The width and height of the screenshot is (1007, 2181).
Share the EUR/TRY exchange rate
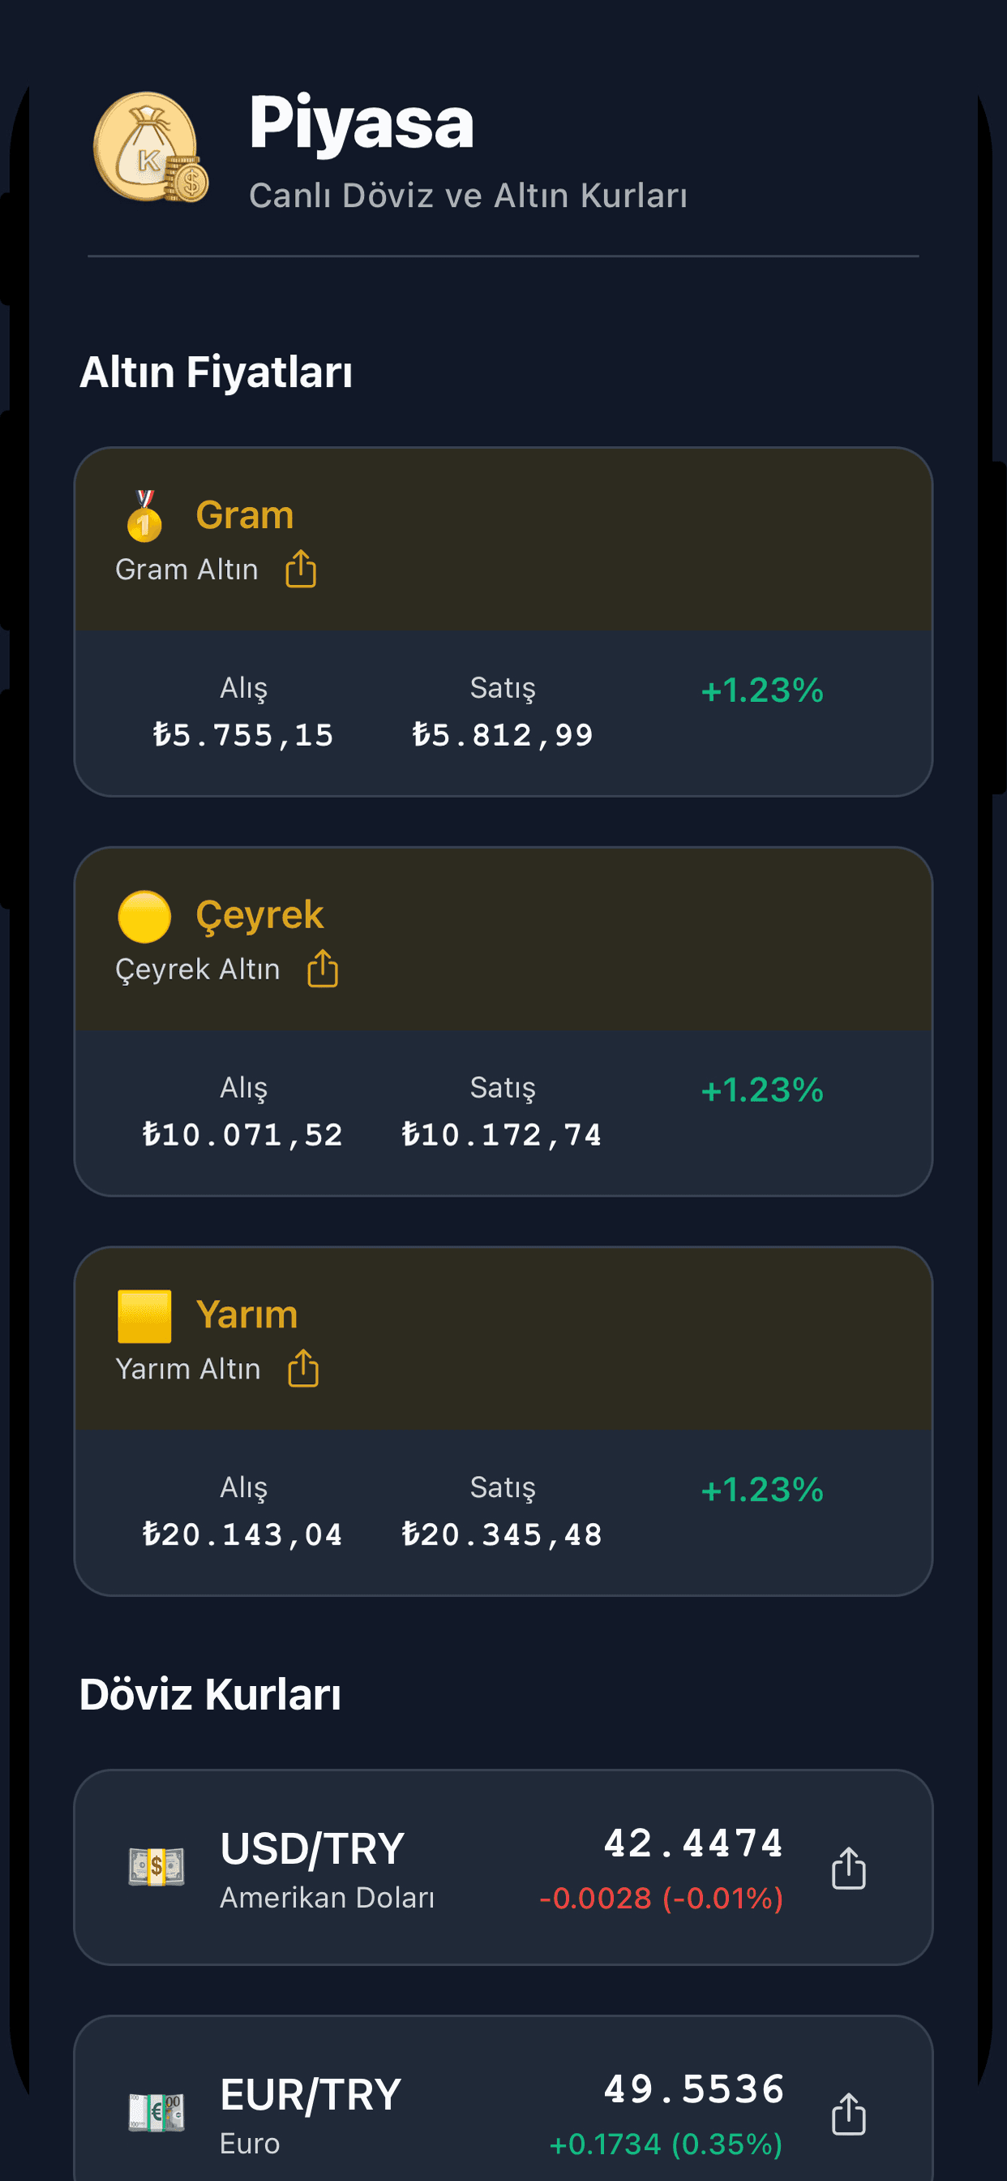coord(848,2114)
